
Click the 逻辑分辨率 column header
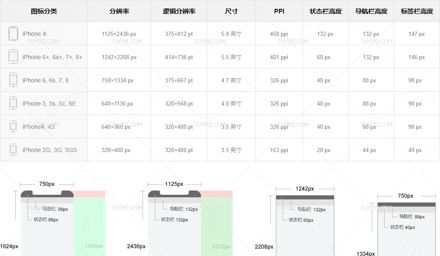[179, 11]
